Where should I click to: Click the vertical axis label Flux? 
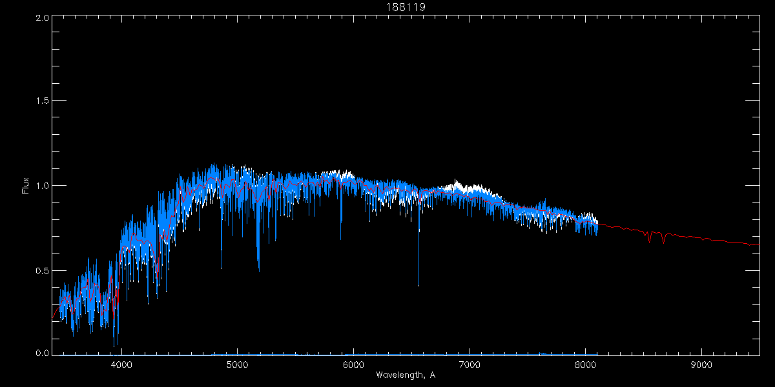click(26, 186)
